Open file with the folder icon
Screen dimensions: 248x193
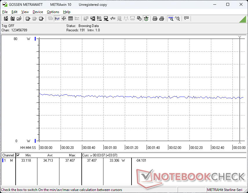[x=19, y=19]
